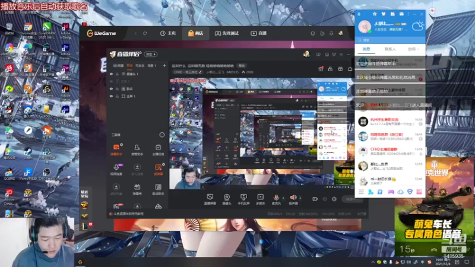The width and height of the screenshot is (475, 267).
Task: Toggle lock on 摄像头 1 source
Action: tap(117, 74)
